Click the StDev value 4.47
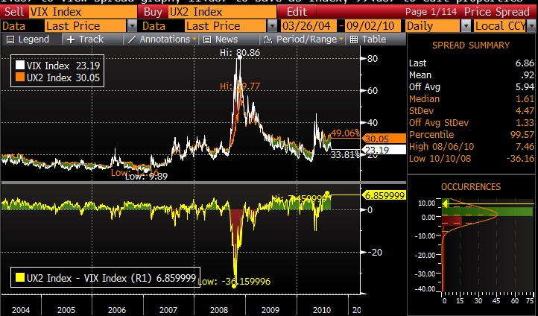The width and height of the screenshot is (538, 316). [x=525, y=111]
